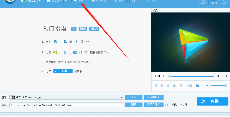Click the 入门指南 heading text

(x=54, y=29)
